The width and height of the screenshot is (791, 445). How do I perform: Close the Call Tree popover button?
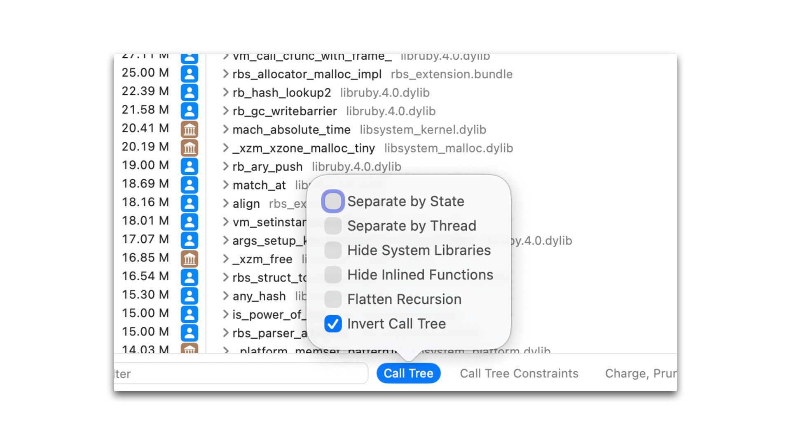point(408,373)
